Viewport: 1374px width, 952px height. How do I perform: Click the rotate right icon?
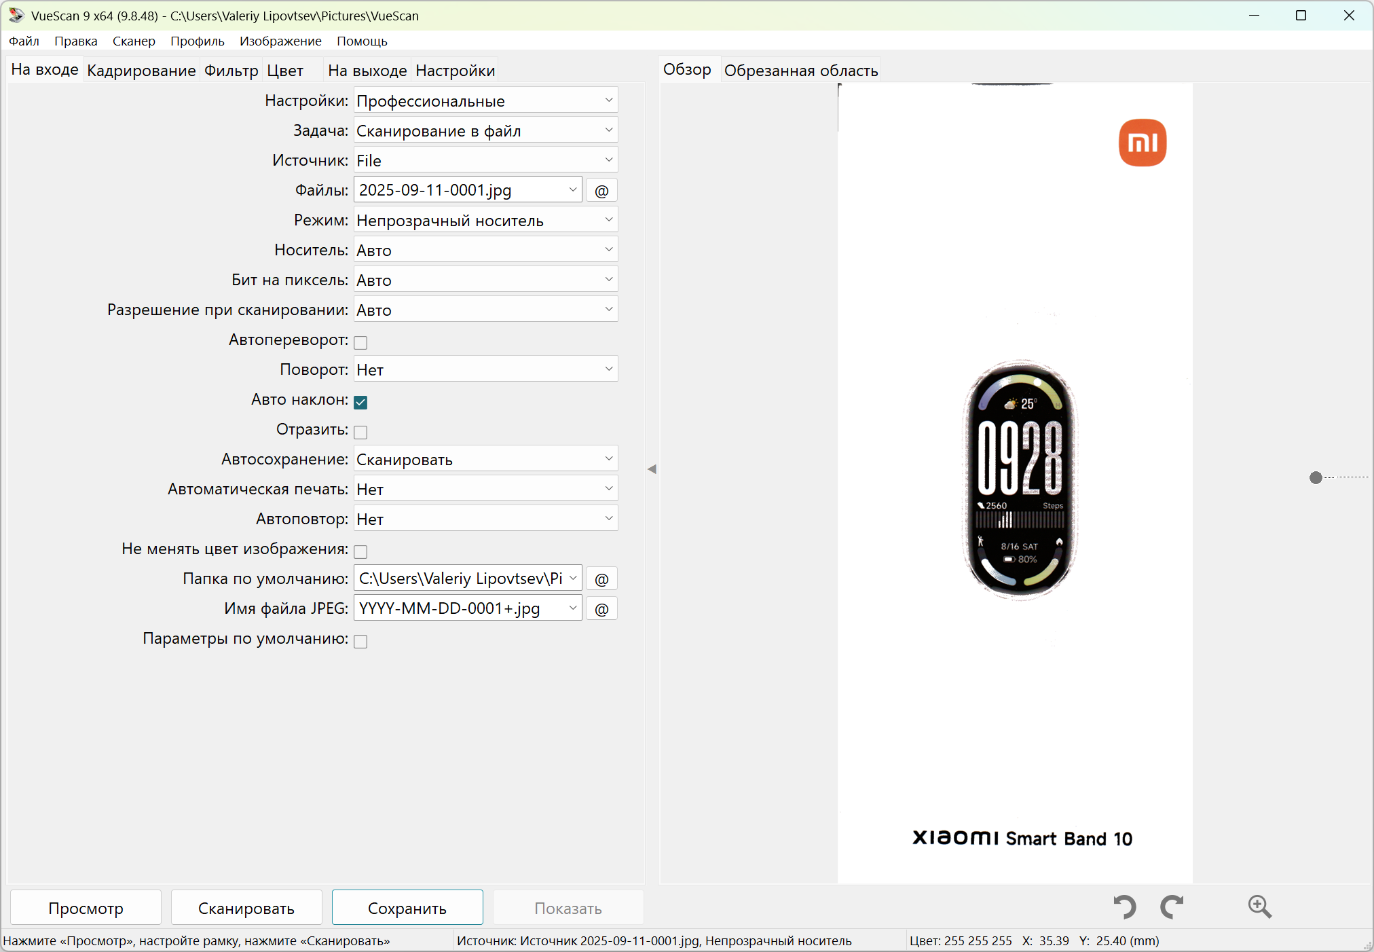click(x=1172, y=907)
